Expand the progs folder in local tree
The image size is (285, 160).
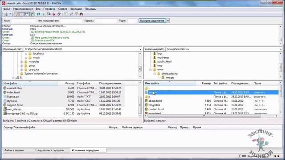pyautogui.click(x=22, y=66)
